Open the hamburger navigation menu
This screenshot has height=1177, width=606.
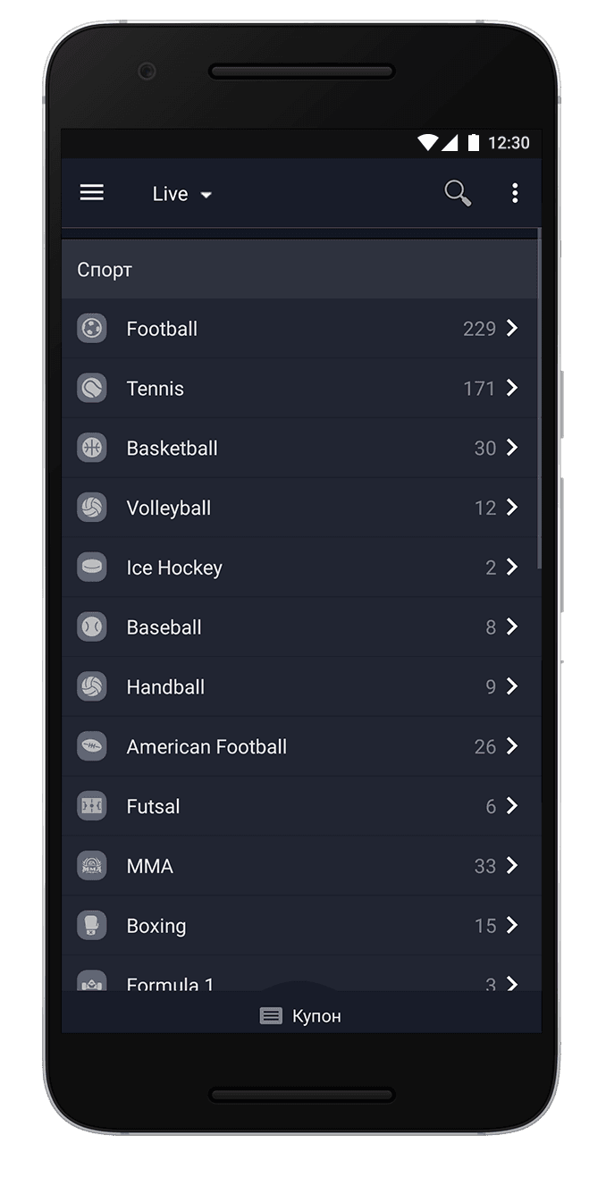[x=92, y=193]
